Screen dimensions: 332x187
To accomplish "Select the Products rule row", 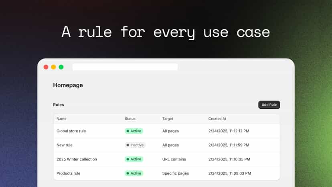I will pyautogui.click(x=167, y=173).
